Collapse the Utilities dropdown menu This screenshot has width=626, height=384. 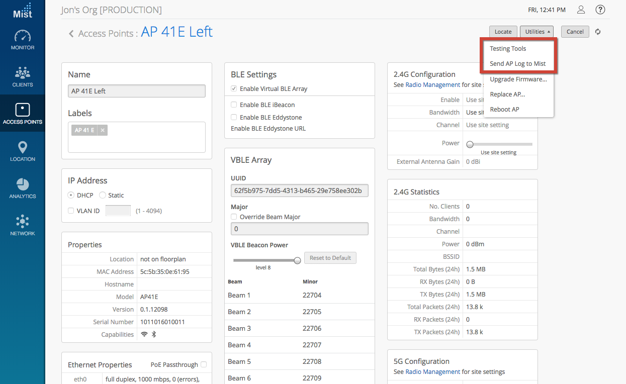(x=536, y=32)
